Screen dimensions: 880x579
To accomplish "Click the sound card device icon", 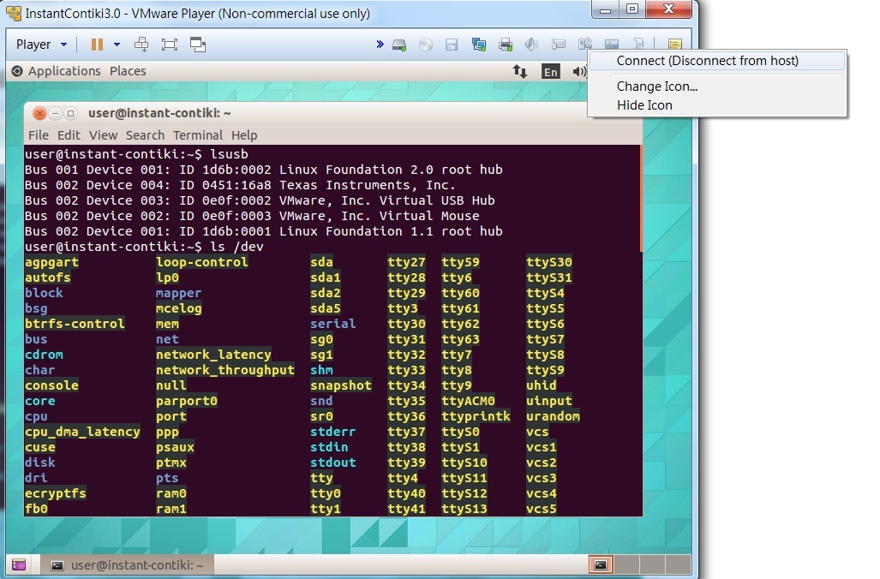I will [x=531, y=45].
